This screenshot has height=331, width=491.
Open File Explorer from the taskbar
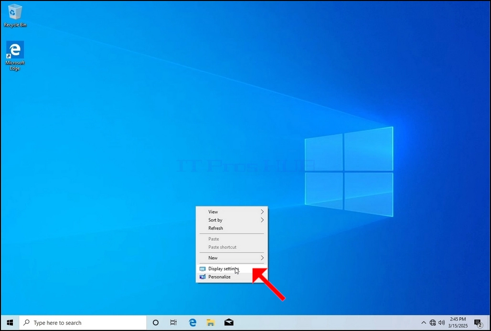pyautogui.click(x=211, y=322)
